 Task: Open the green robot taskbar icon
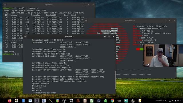(106, 101)
